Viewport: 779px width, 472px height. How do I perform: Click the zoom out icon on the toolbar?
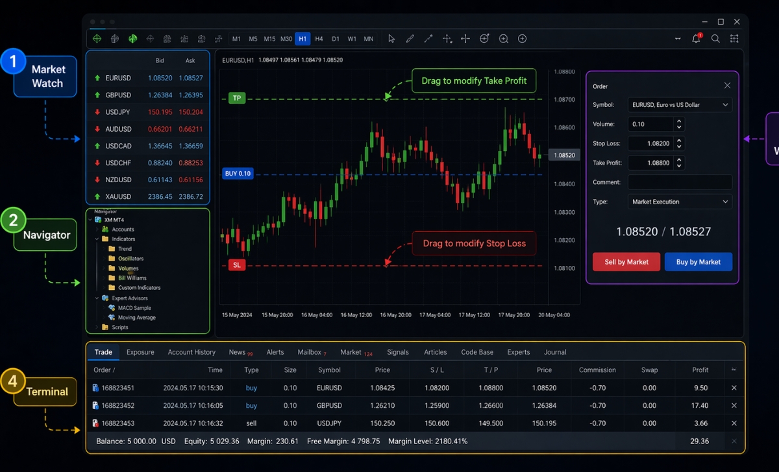(x=522, y=38)
